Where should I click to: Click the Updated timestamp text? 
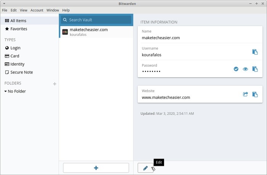coord(167,113)
